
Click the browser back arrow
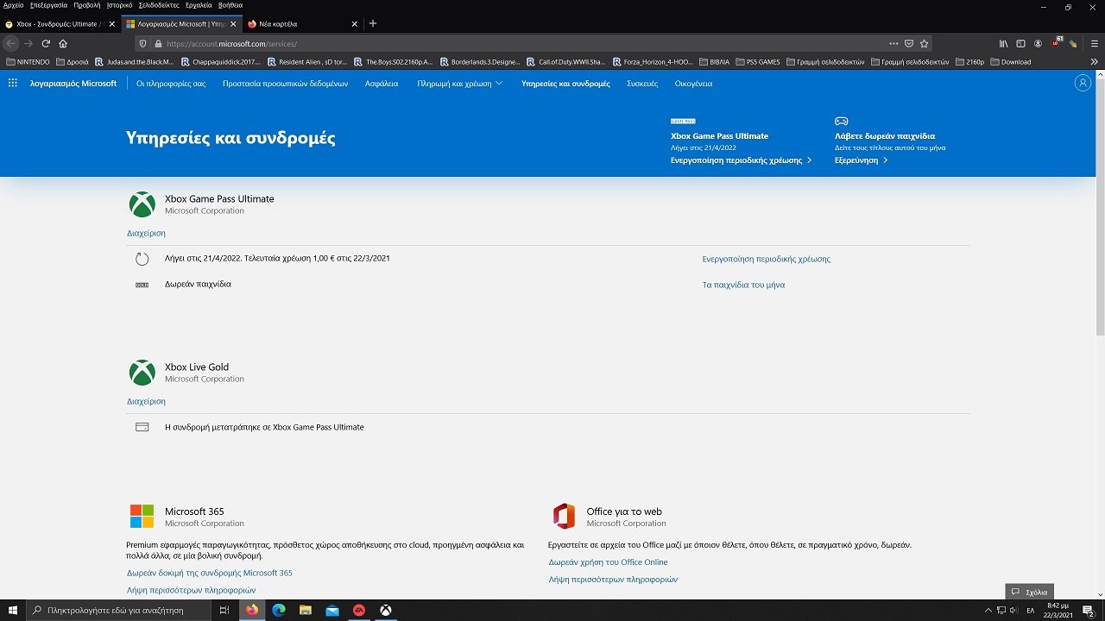tap(11, 43)
